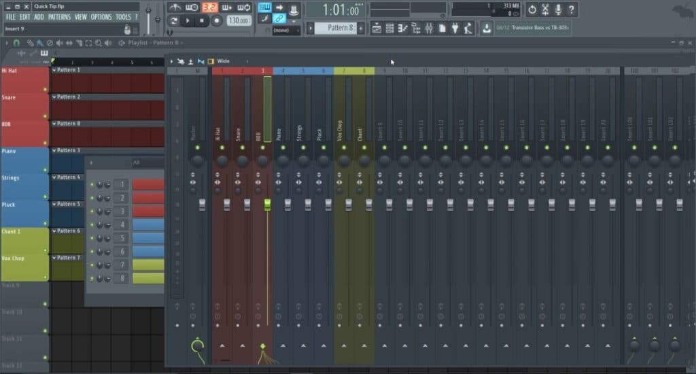Open the Pattern 5 clip menu arrow

click(x=54, y=204)
